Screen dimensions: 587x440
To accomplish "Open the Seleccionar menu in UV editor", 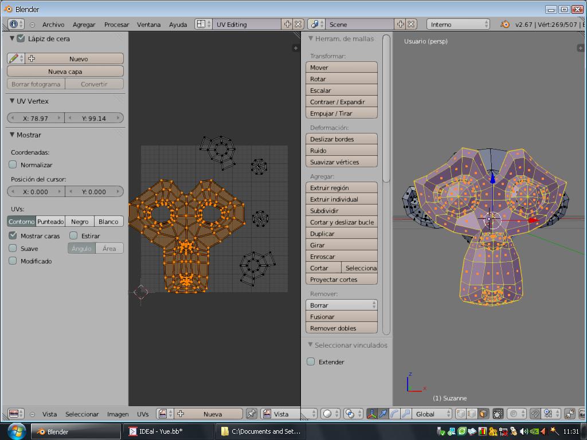I will tap(82, 414).
